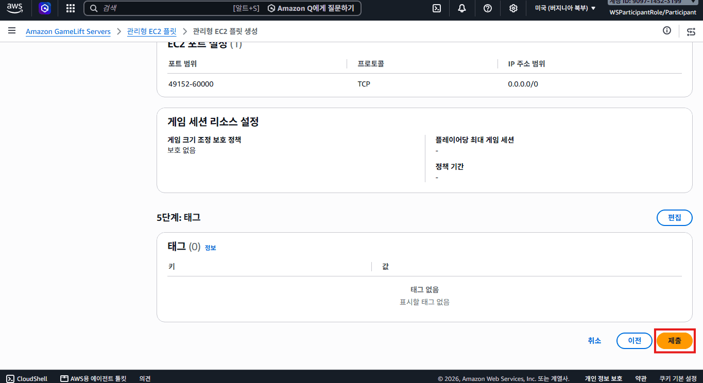This screenshot has width=703, height=383.
Task: Click 편집 button for step 5 tags
Action: [675, 217]
